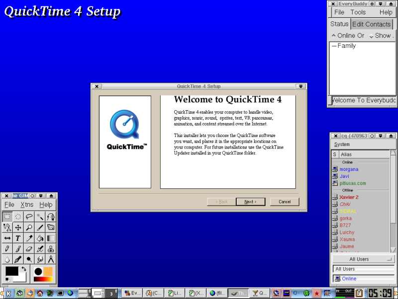Choose the Online Only radio option in EveryBuddy
398x299 pixels.
coord(348,35)
